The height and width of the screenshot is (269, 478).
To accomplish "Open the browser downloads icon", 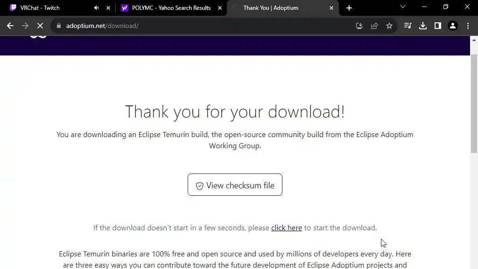I will tap(423, 26).
